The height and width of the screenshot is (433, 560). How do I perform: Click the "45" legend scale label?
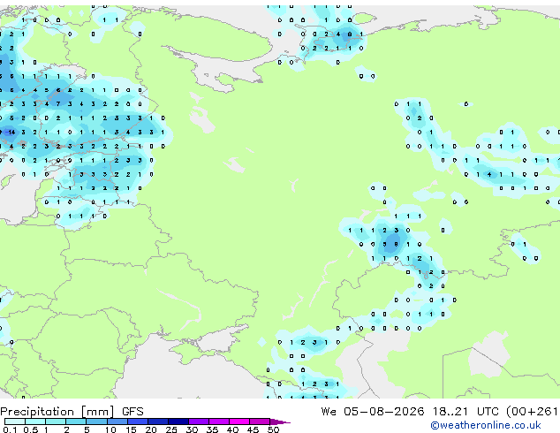pos(253,429)
